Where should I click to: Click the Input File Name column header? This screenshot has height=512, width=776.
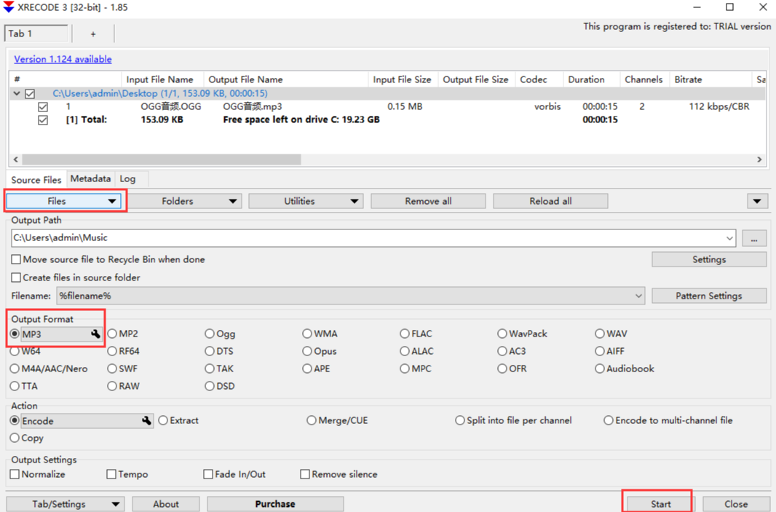(162, 79)
